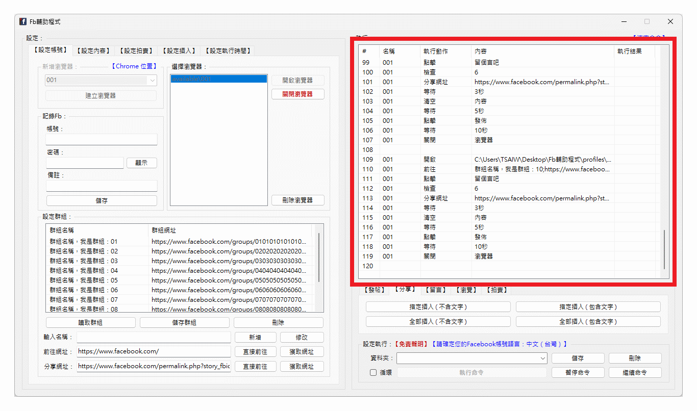Click 刪除 next to 儲存群組
697x411 pixels.
pos(279,322)
